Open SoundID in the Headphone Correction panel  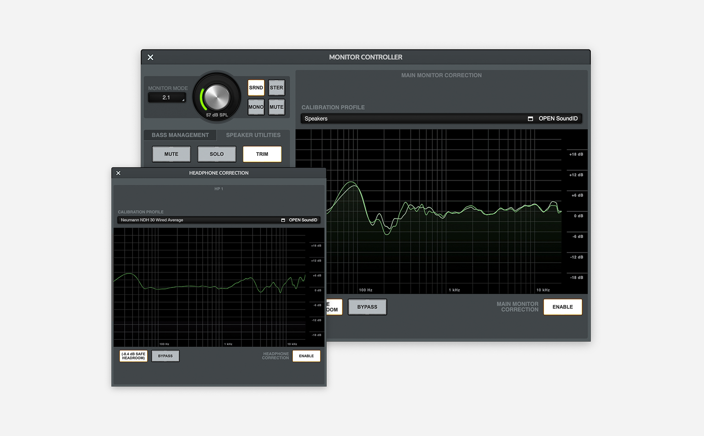pyautogui.click(x=299, y=220)
